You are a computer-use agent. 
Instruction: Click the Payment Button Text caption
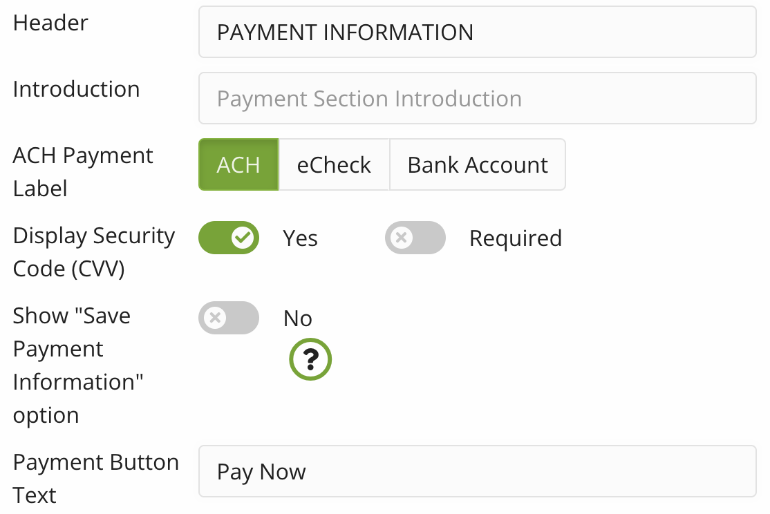pos(95,478)
